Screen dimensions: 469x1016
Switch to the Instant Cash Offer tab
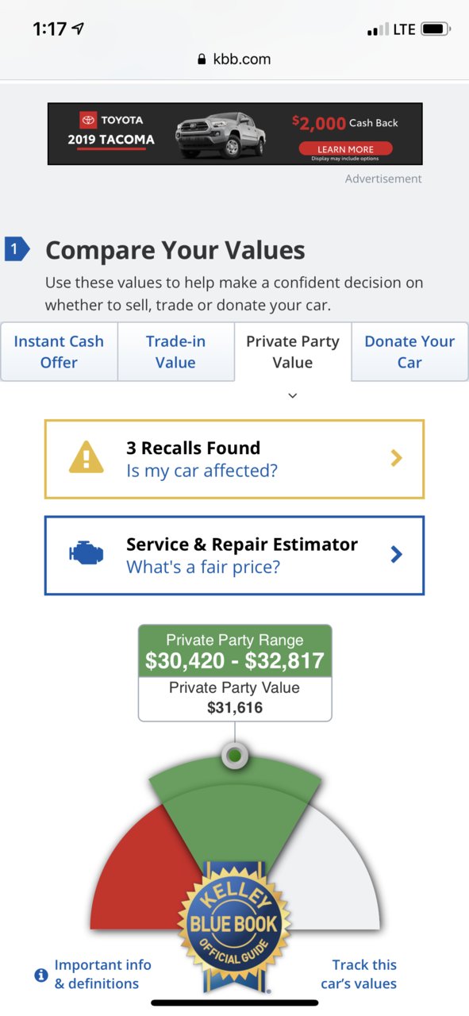tap(59, 352)
